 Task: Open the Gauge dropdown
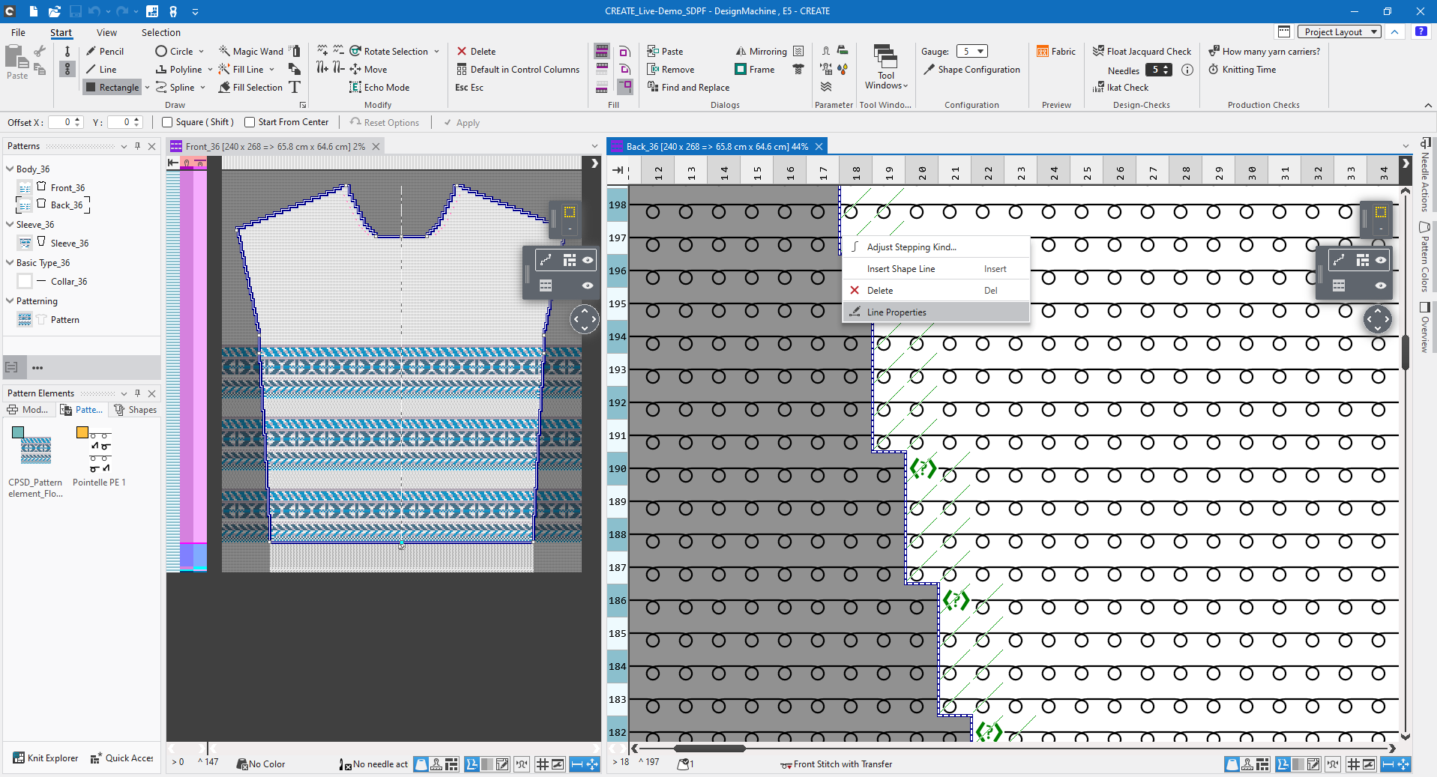point(972,51)
